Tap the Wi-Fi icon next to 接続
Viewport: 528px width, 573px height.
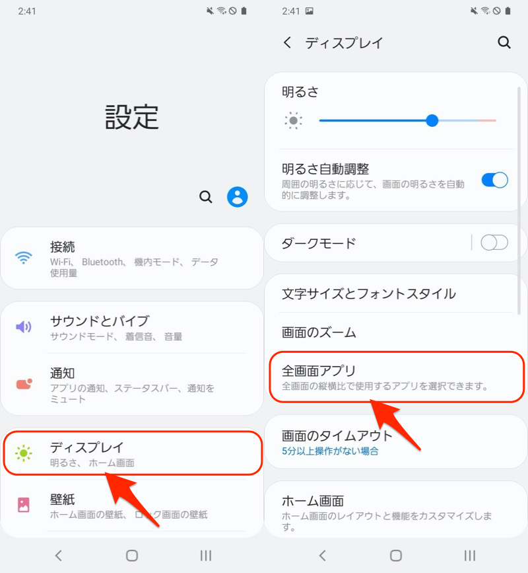(24, 258)
